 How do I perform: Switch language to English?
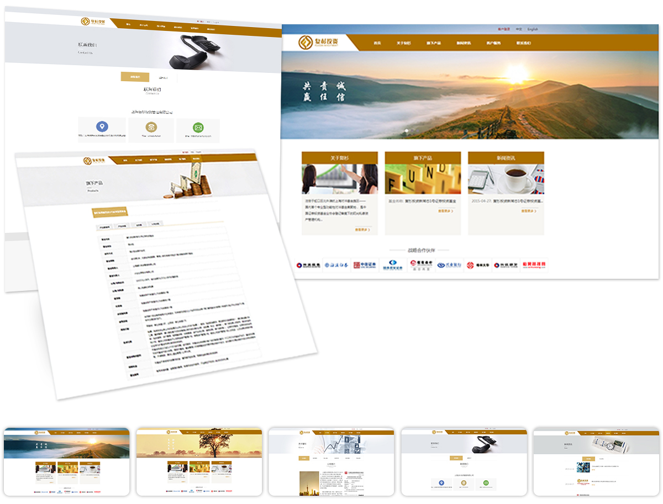[533, 29]
